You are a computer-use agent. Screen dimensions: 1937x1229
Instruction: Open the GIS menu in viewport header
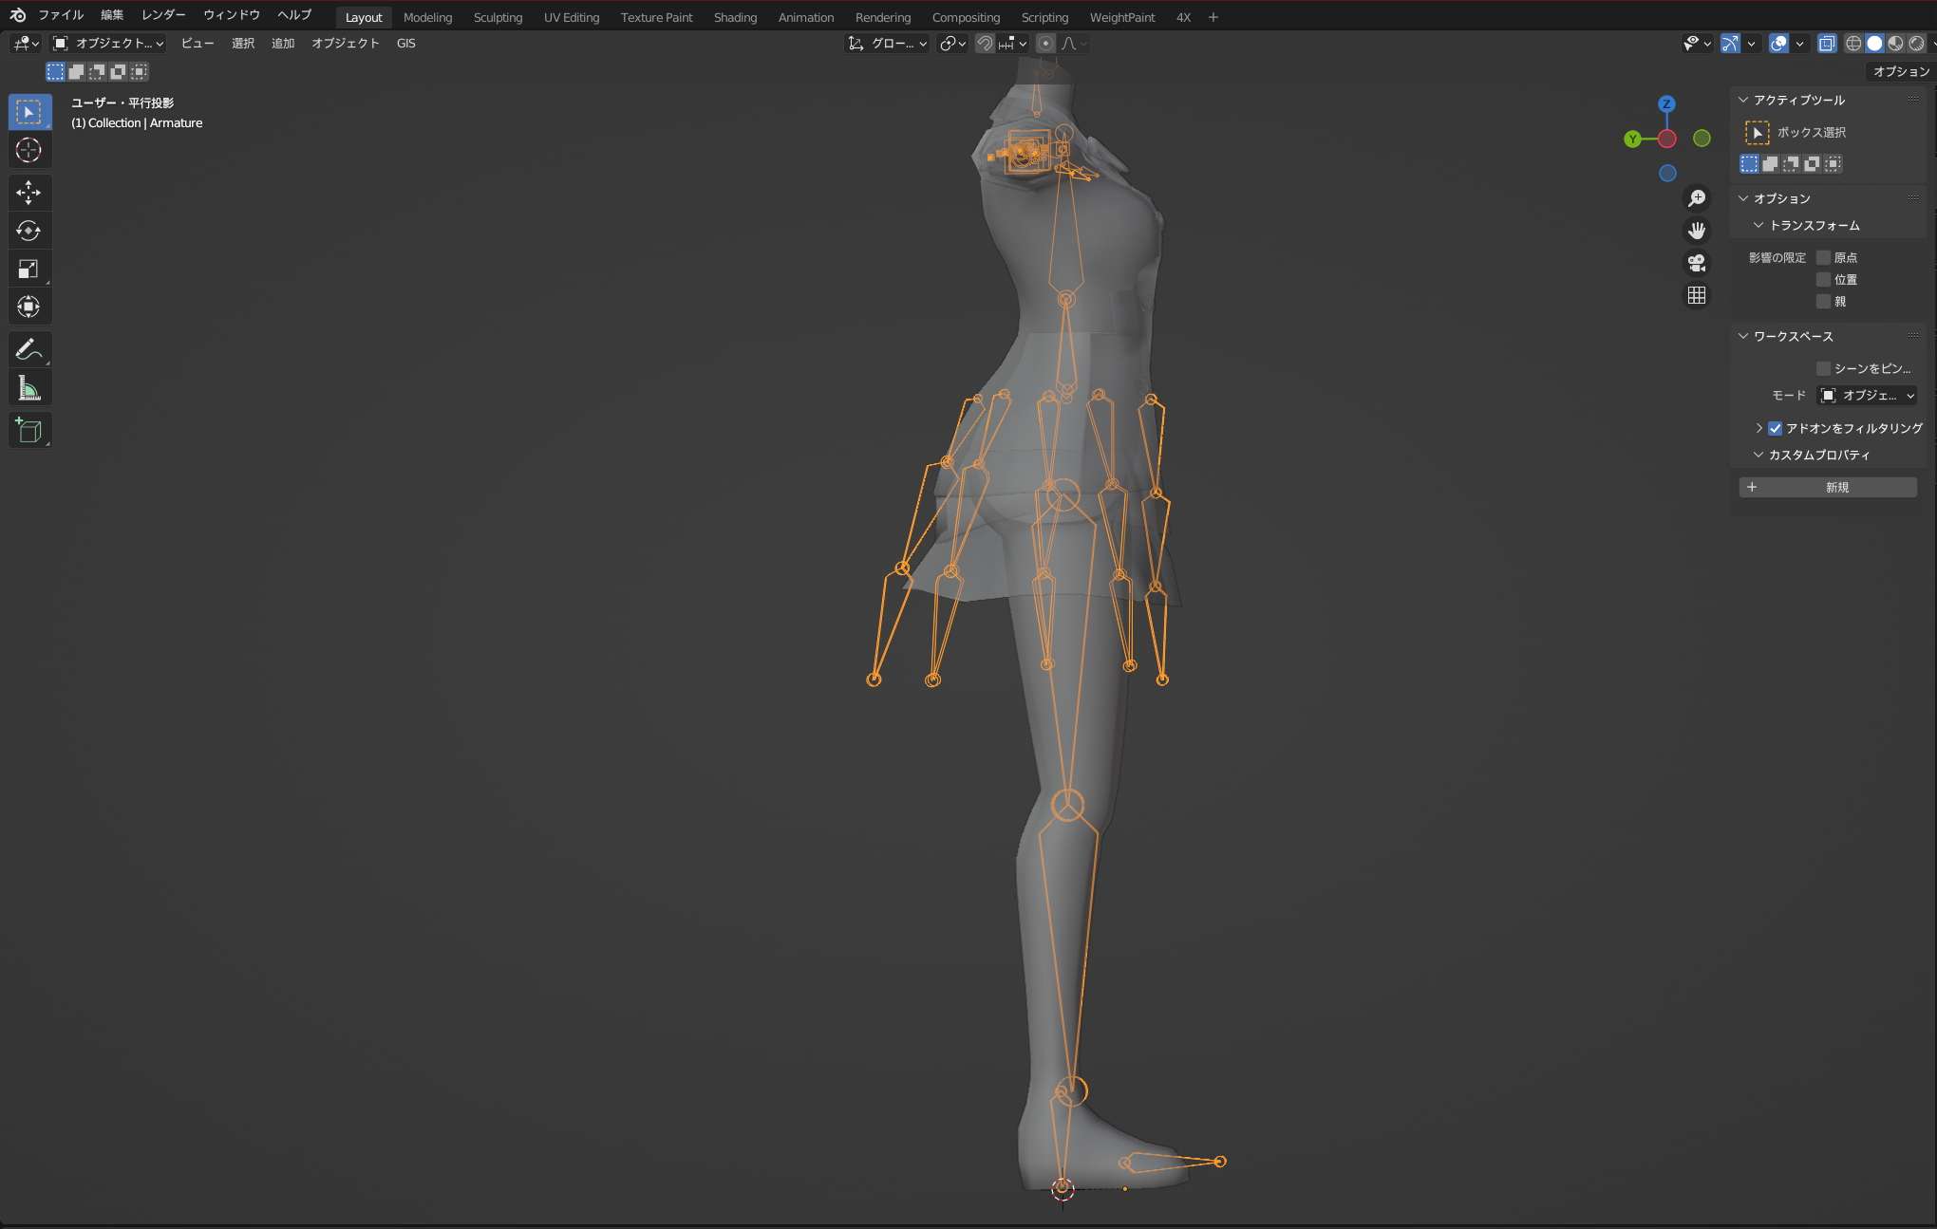(405, 43)
